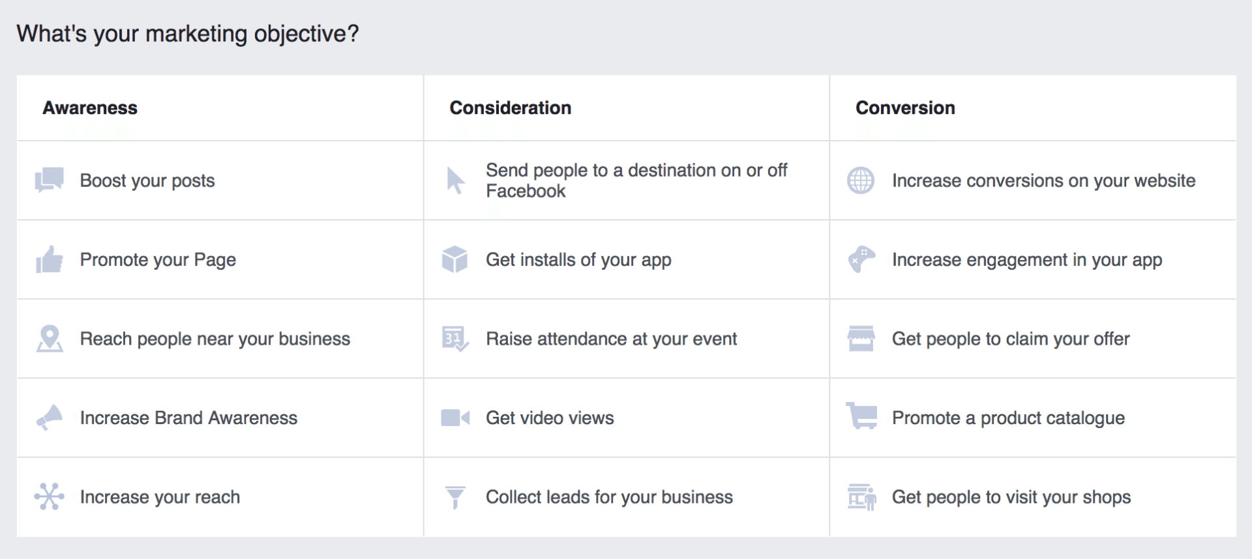Click the funnel icon for collecting leads

pos(455,498)
